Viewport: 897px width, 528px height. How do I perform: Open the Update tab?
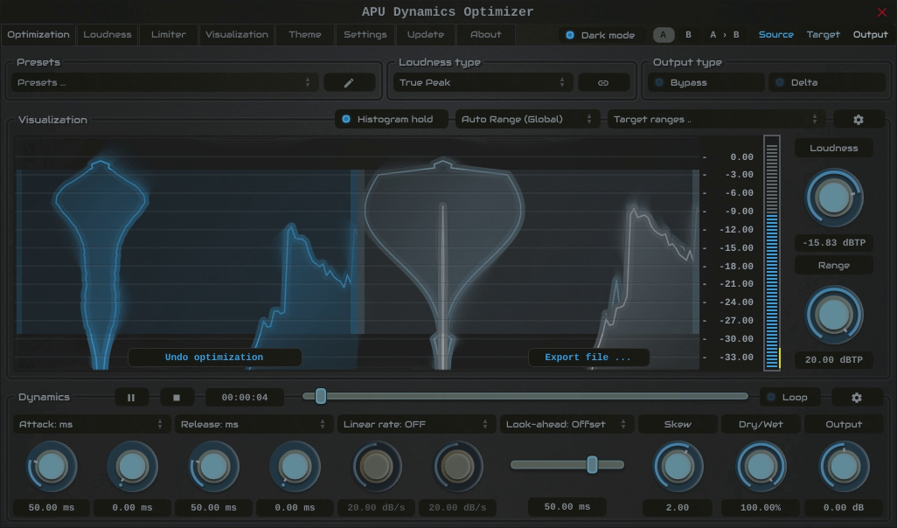coord(426,35)
